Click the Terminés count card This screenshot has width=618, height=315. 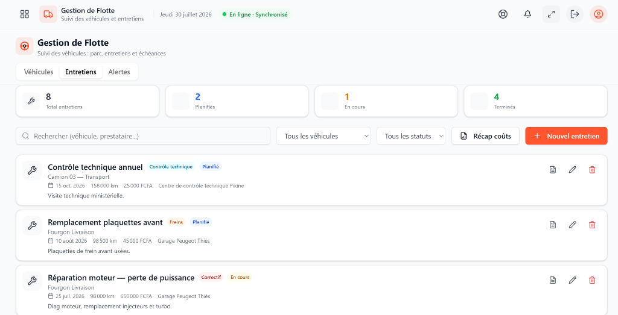pyautogui.click(x=536, y=101)
